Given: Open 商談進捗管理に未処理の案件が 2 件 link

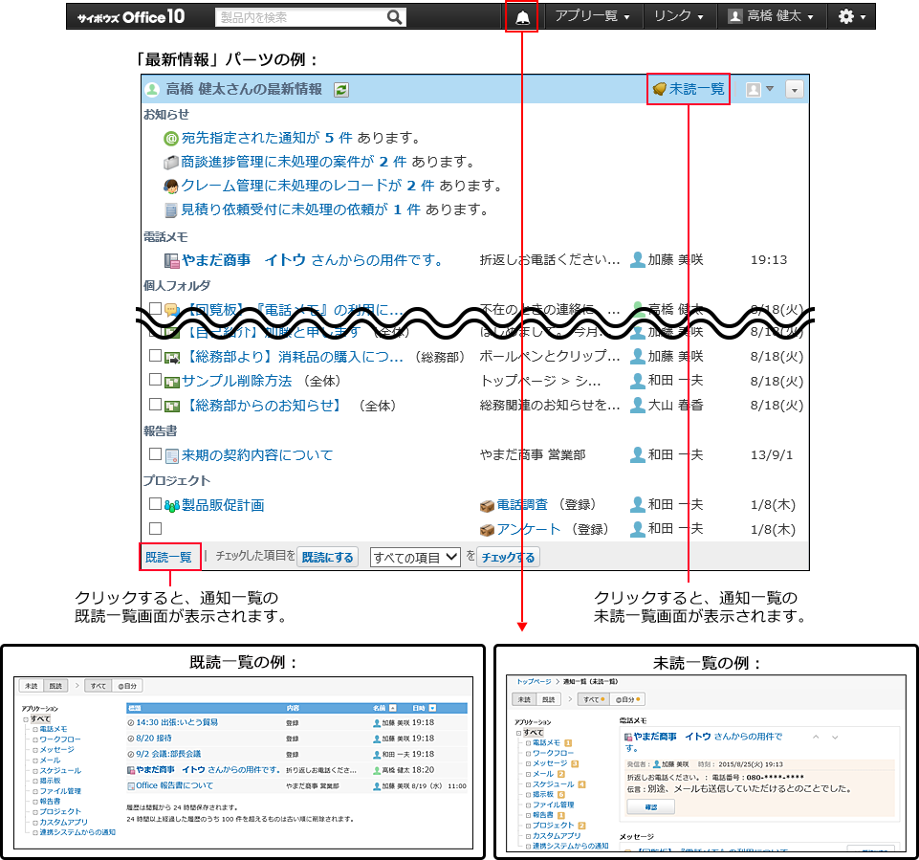Looking at the screenshot, I should 294,162.
